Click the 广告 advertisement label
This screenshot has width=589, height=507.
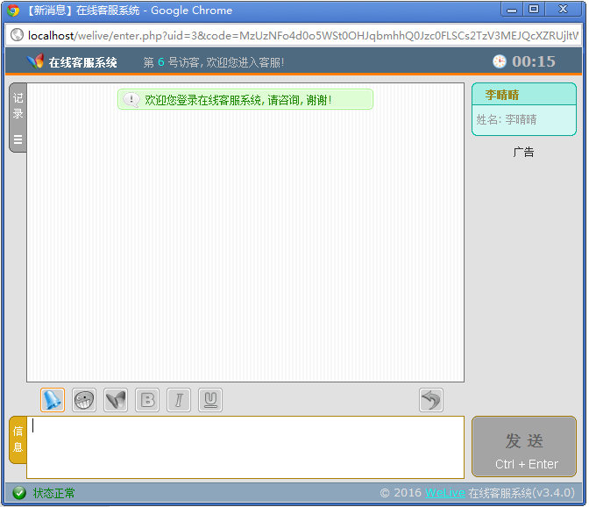[x=523, y=153]
